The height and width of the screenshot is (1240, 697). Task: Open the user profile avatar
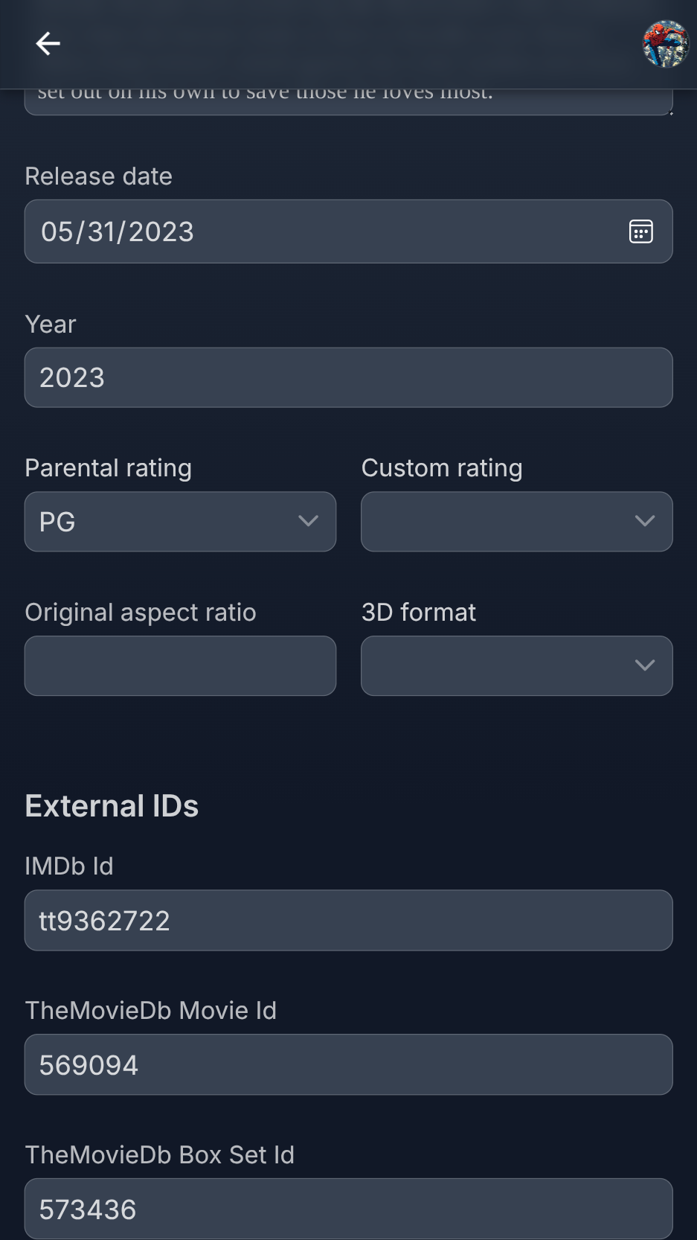click(665, 44)
